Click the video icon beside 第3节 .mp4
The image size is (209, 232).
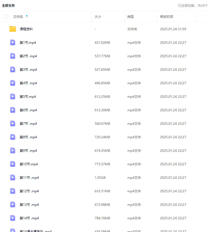tap(13, 69)
